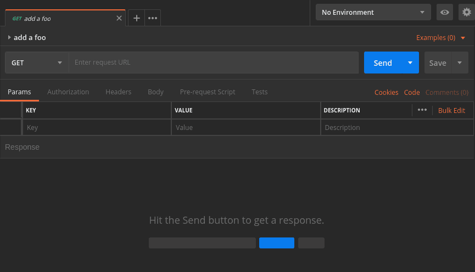The height and width of the screenshot is (272, 475).
Task: Open the No Environment dropdown
Action: tap(373, 12)
